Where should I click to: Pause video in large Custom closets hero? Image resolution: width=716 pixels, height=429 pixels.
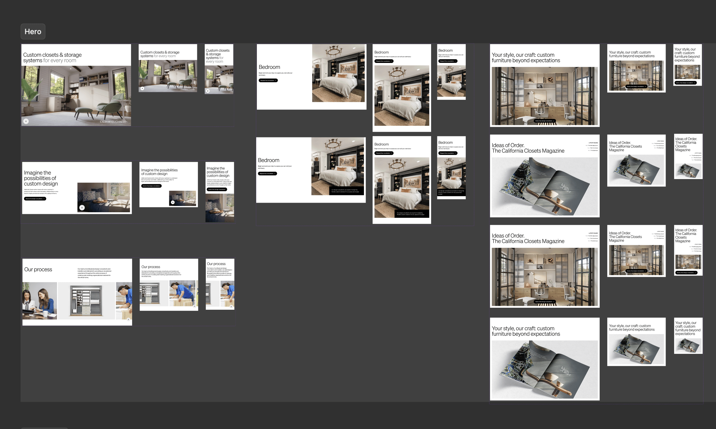click(x=26, y=121)
